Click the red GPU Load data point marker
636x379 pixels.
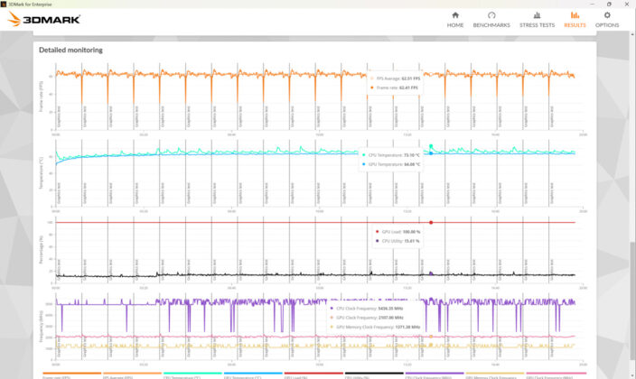coord(431,223)
